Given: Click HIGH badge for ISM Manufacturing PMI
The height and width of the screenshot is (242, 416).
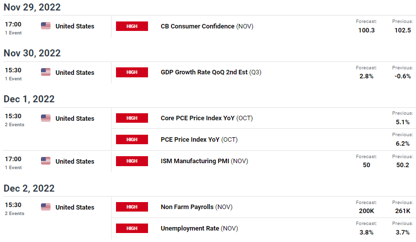Looking at the screenshot, I should (x=132, y=161).
